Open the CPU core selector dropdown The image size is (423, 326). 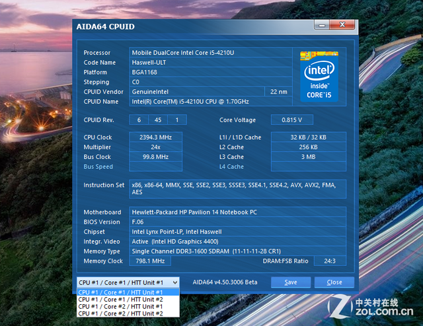pyautogui.click(x=128, y=282)
